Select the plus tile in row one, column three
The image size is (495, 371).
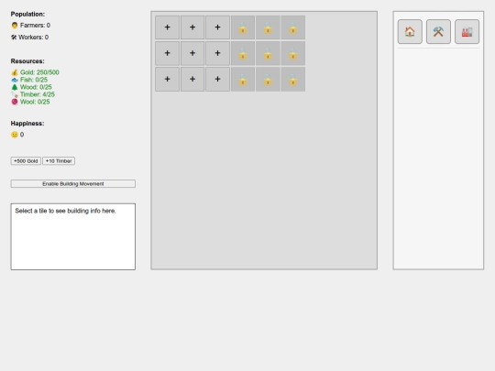(x=217, y=27)
